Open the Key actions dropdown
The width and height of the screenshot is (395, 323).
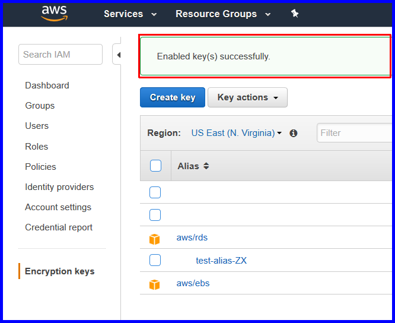[x=247, y=97]
